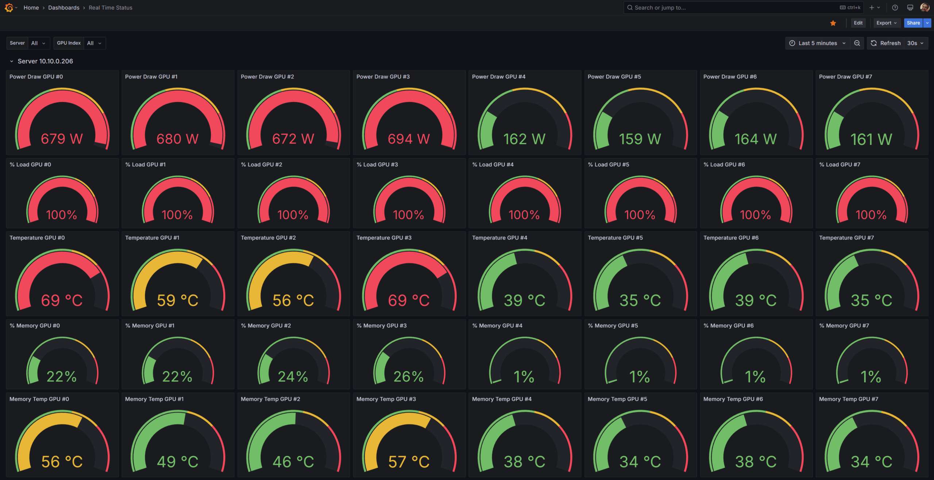Image resolution: width=934 pixels, height=480 pixels.
Task: Click the Search or jump to field
Action: [x=693, y=7]
